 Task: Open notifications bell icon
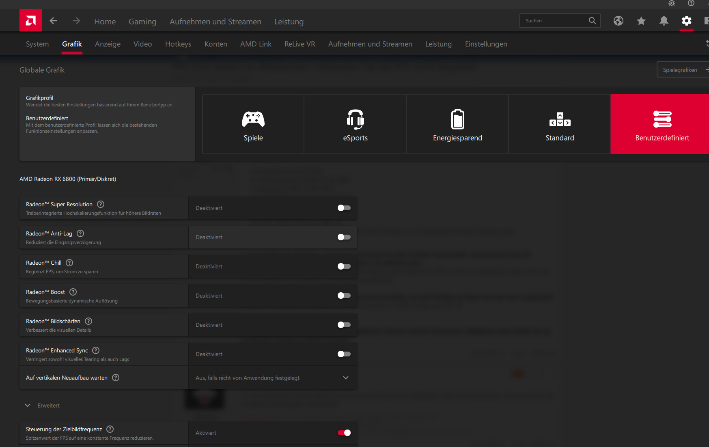pyautogui.click(x=664, y=21)
